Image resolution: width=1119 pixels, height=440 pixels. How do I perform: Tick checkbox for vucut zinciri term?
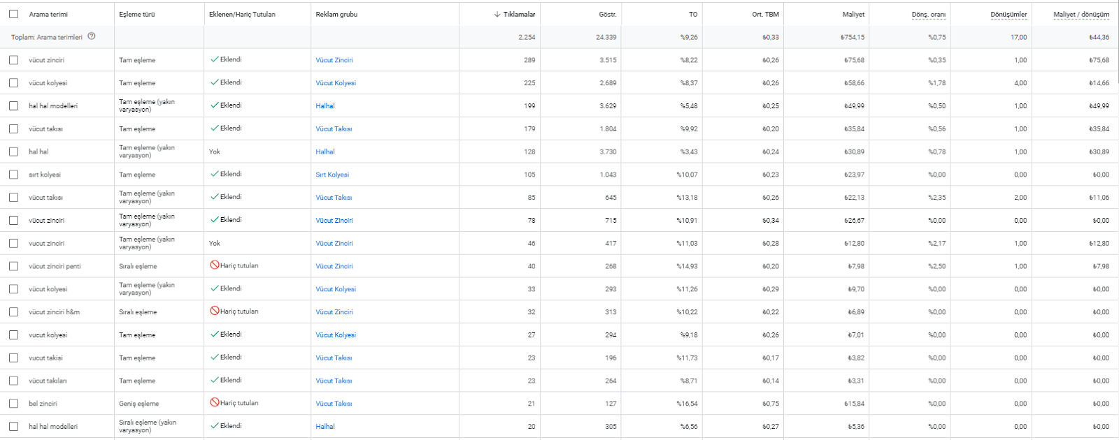pos(13,243)
